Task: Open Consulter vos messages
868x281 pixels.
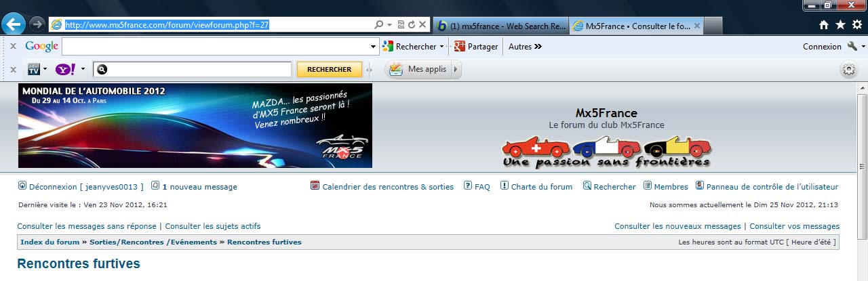Action: point(794,226)
